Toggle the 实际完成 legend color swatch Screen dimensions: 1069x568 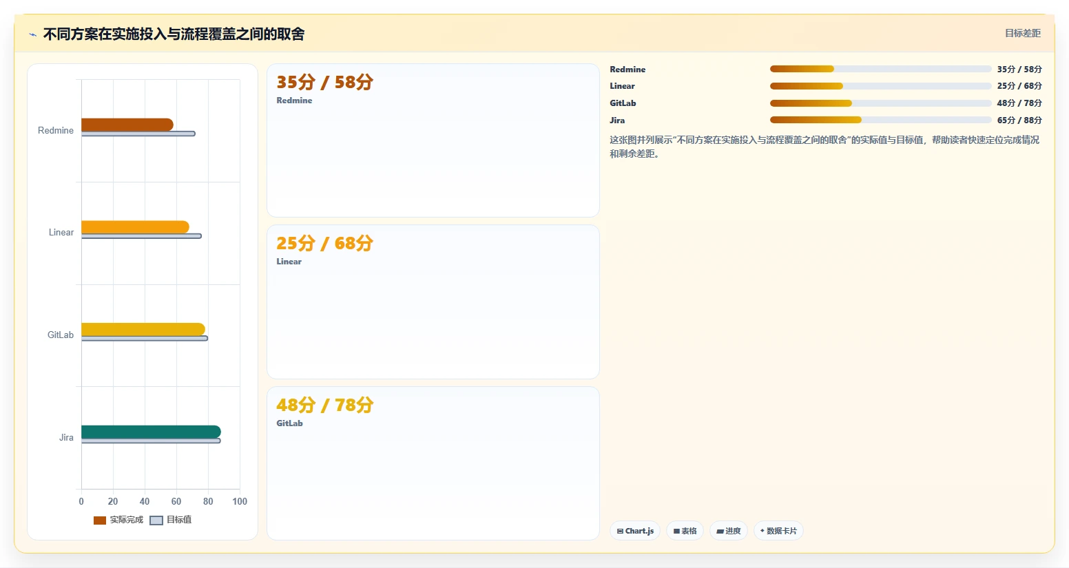(x=100, y=520)
